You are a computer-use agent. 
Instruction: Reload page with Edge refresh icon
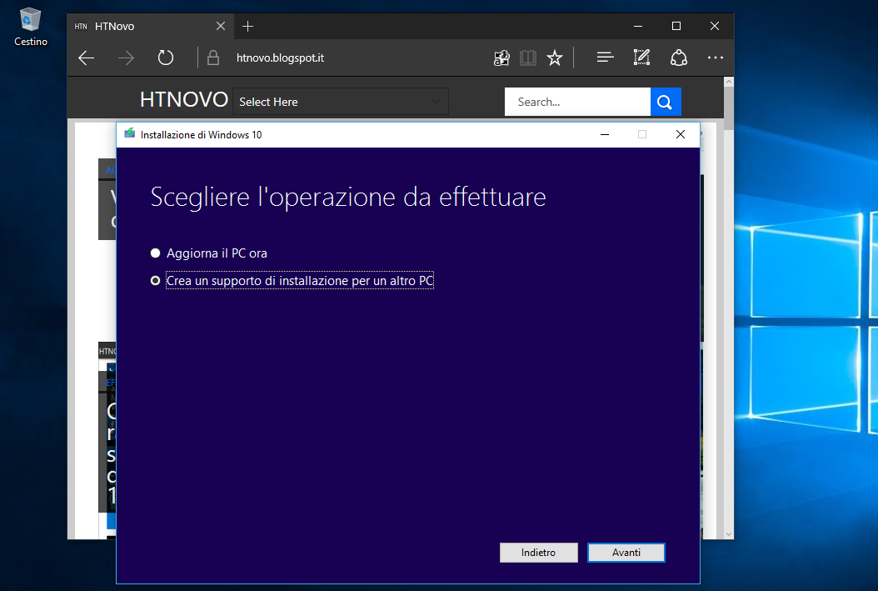[x=166, y=58]
